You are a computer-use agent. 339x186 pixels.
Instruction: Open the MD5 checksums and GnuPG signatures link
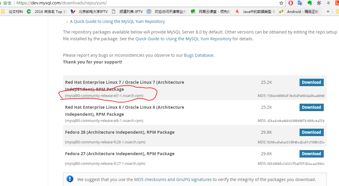173,180
